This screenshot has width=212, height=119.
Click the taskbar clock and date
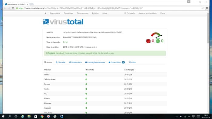(206, 117)
